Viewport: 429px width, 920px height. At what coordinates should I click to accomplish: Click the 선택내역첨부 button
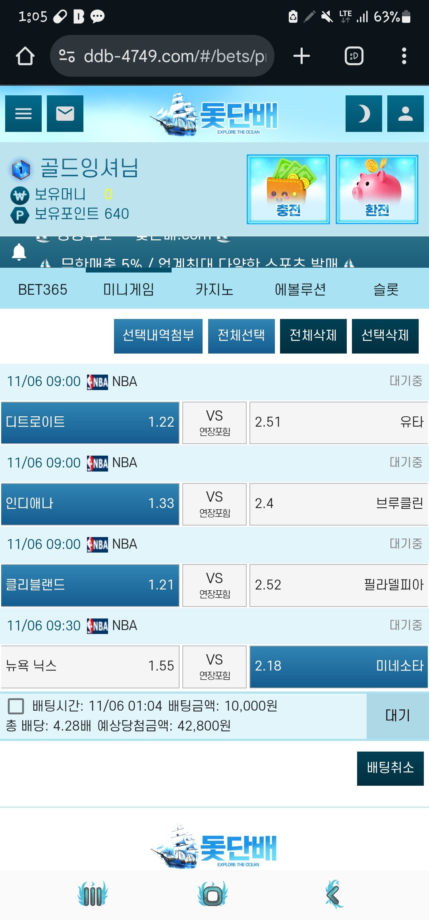158,336
